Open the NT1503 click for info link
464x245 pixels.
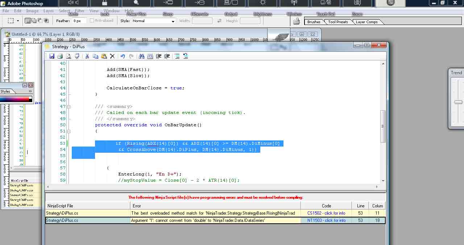coord(326,220)
